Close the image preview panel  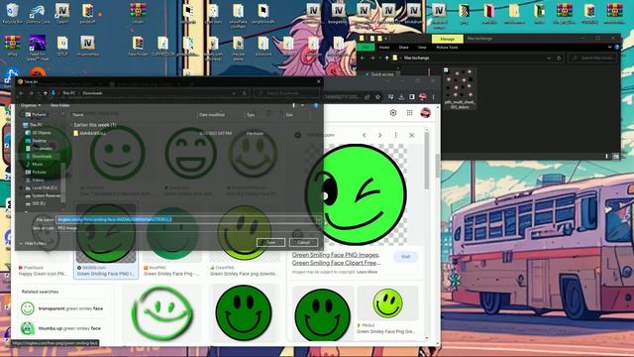(412, 135)
